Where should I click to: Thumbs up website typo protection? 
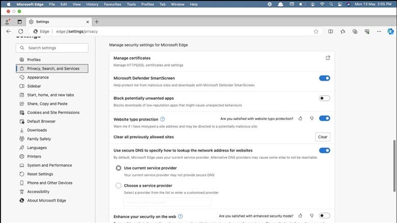pyautogui.click(x=300, y=118)
